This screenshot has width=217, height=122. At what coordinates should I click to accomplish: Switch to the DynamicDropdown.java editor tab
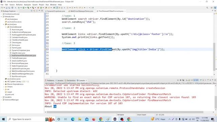[56, 11]
